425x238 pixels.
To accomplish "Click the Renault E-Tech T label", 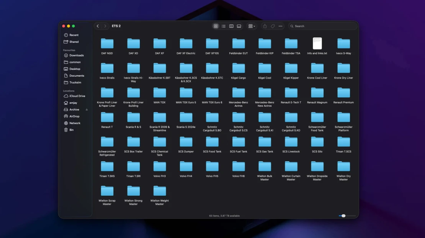I will (291, 102).
